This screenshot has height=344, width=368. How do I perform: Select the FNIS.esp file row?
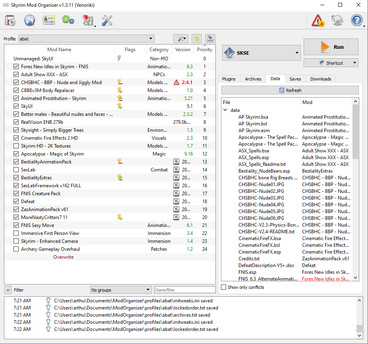coord(287,272)
